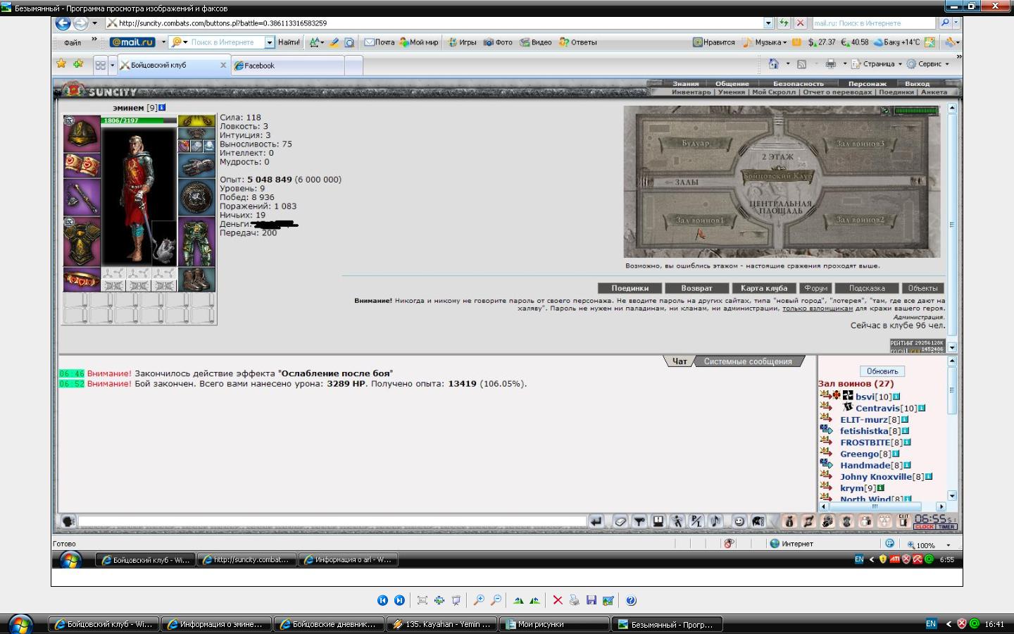Click the eraser clear-chat icon
The image size is (1014, 634).
pos(620,521)
